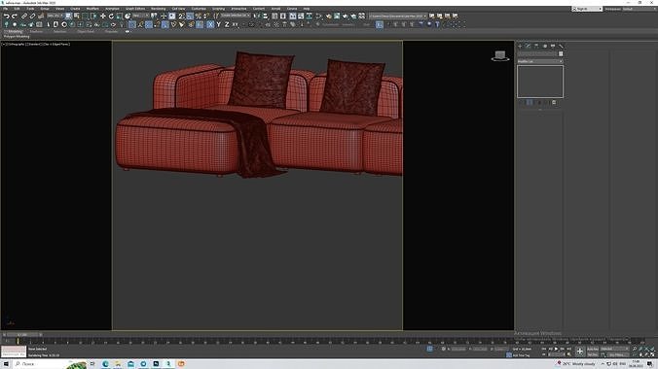Click Zoom Extents viewport navigation icon

pyautogui.click(x=646, y=349)
